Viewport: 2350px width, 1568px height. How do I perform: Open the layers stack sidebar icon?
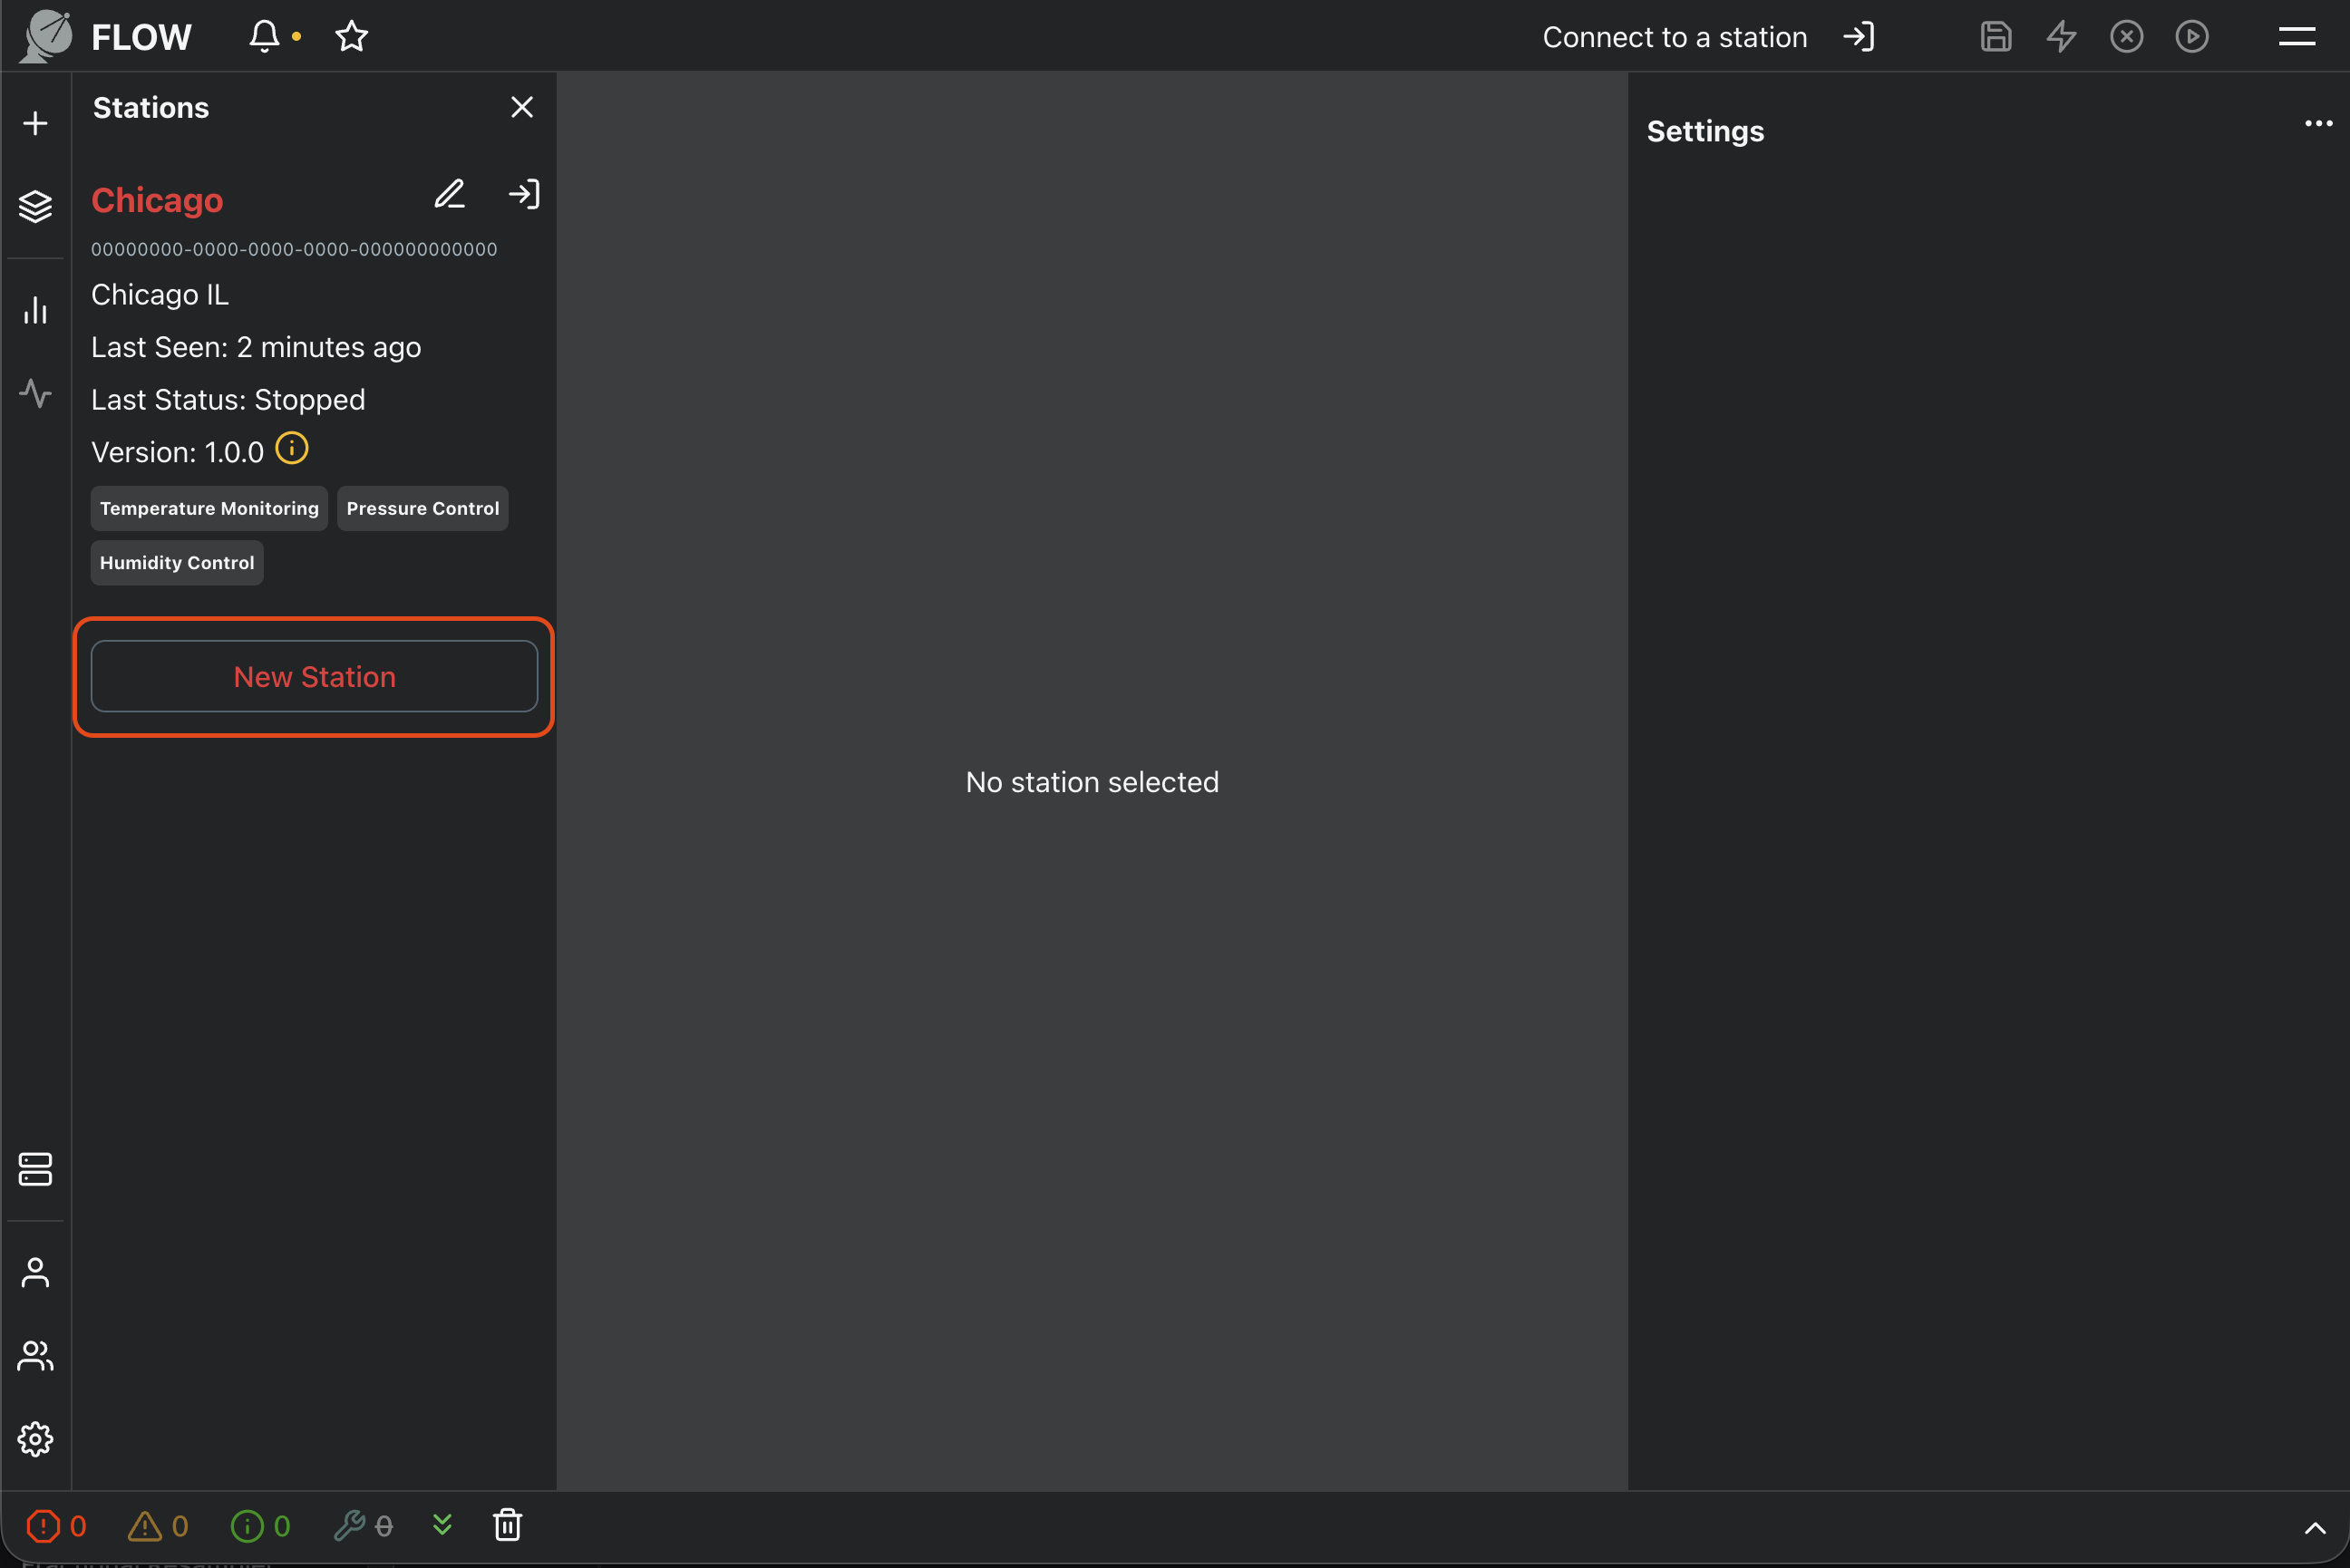coord(36,206)
